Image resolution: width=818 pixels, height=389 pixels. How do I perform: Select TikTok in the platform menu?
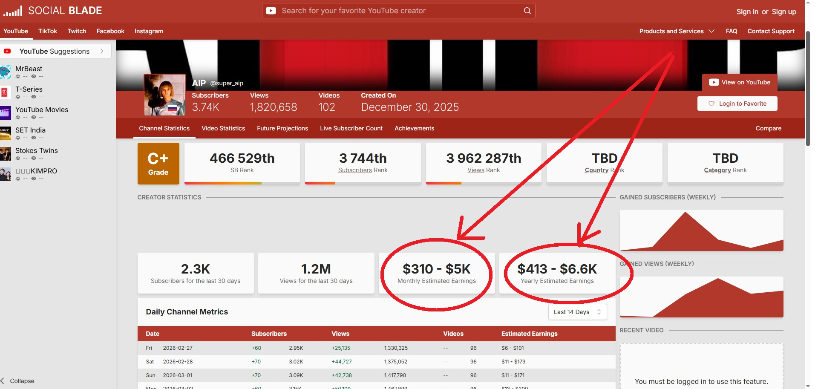[48, 31]
